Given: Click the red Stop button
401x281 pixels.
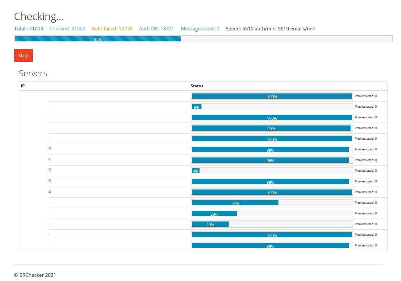Looking at the screenshot, I should [23, 55].
